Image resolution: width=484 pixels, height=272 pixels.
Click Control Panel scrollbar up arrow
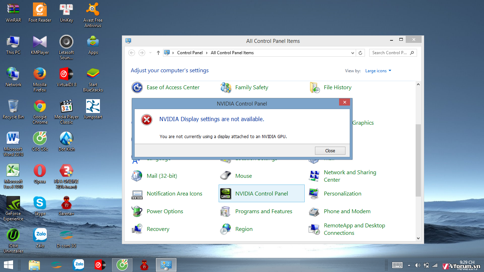[418, 84]
